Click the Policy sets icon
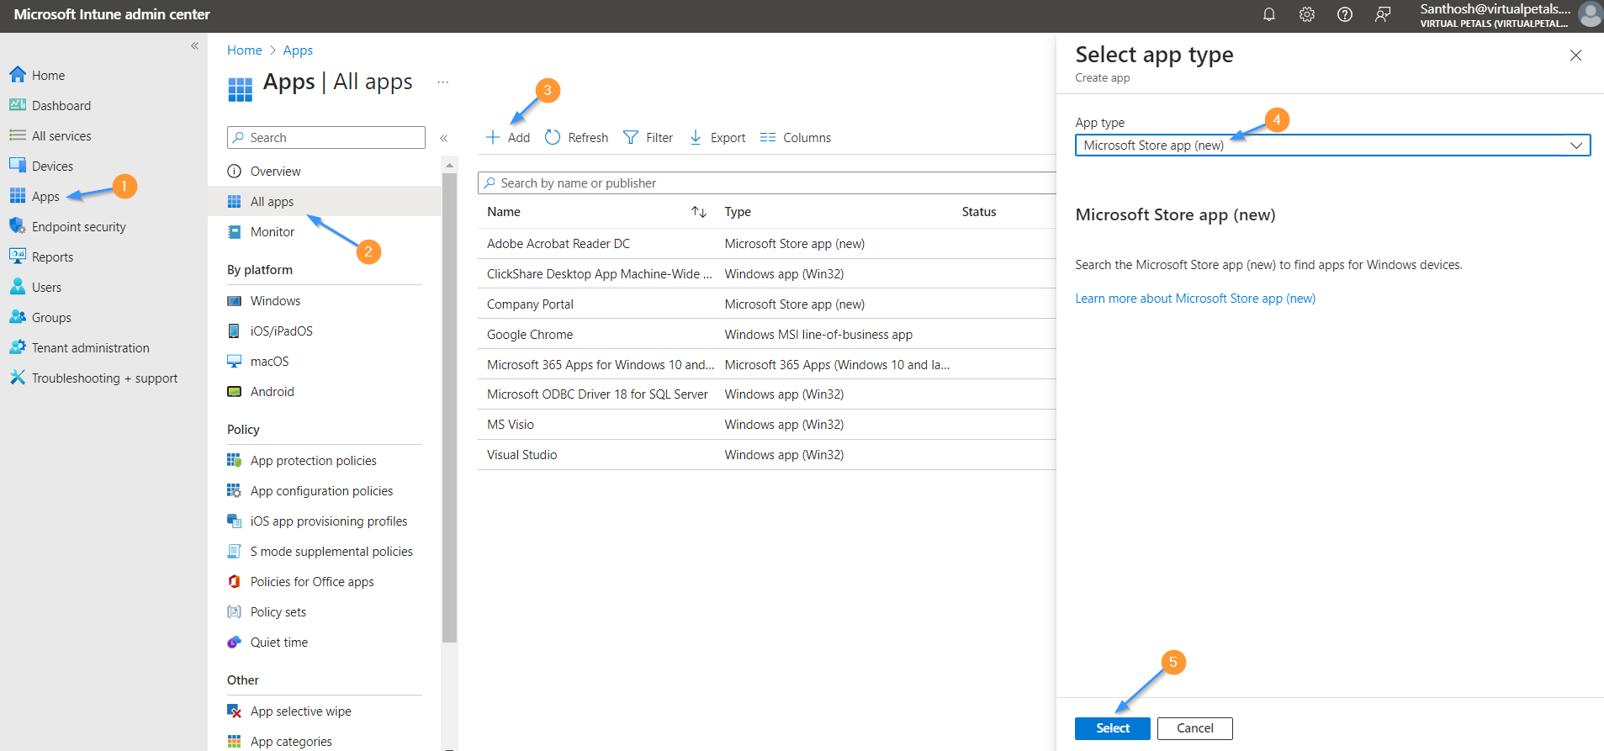The height and width of the screenshot is (751, 1604). [235, 612]
